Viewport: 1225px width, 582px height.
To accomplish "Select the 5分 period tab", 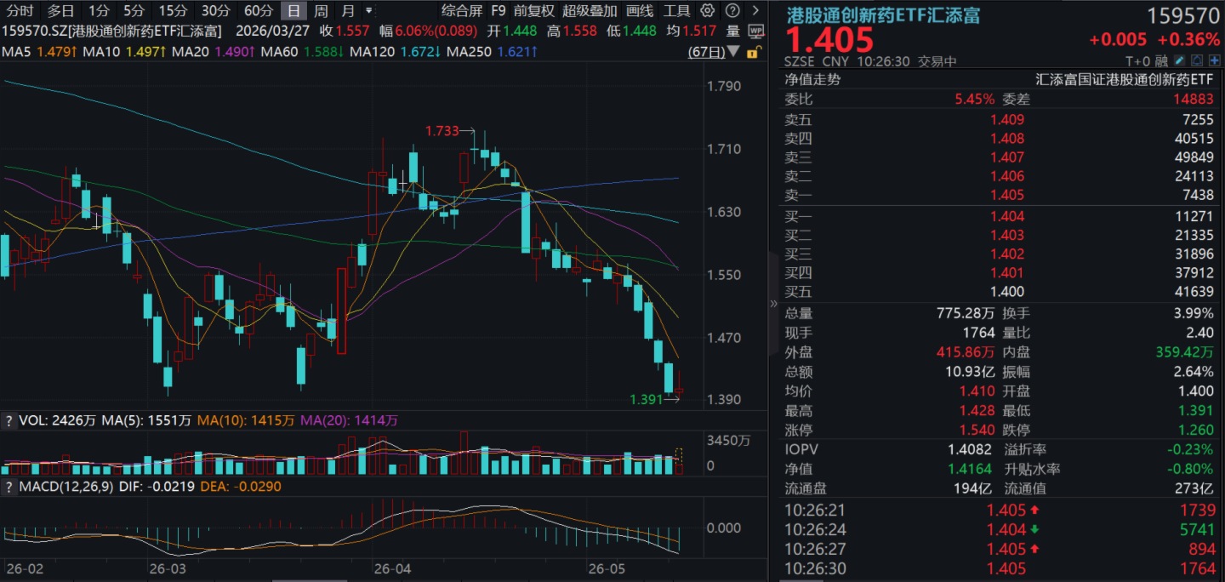I will coord(134,11).
